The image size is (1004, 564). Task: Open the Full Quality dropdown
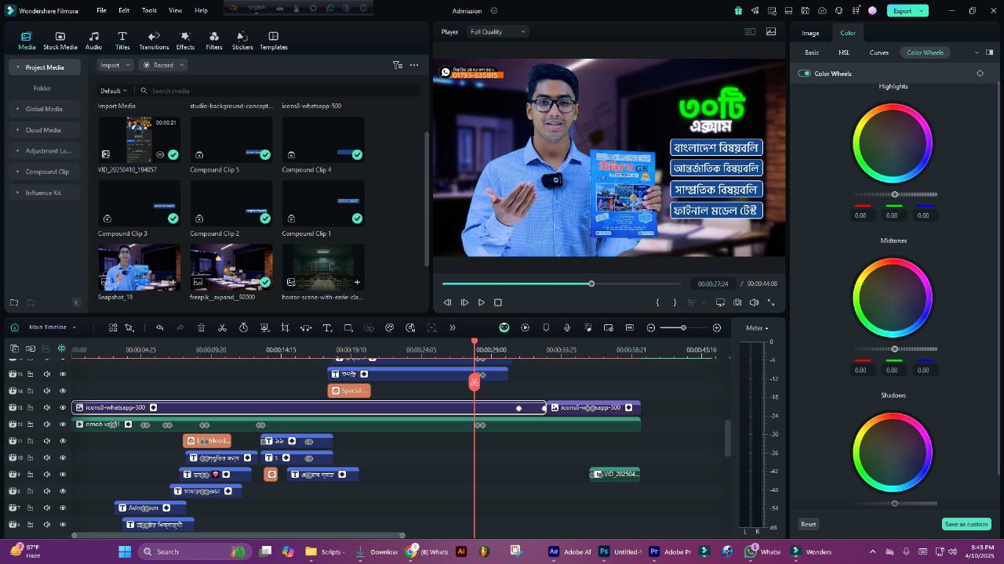click(498, 31)
